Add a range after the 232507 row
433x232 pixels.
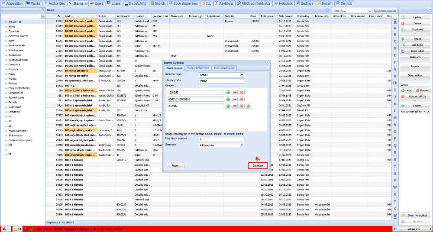(x=228, y=106)
